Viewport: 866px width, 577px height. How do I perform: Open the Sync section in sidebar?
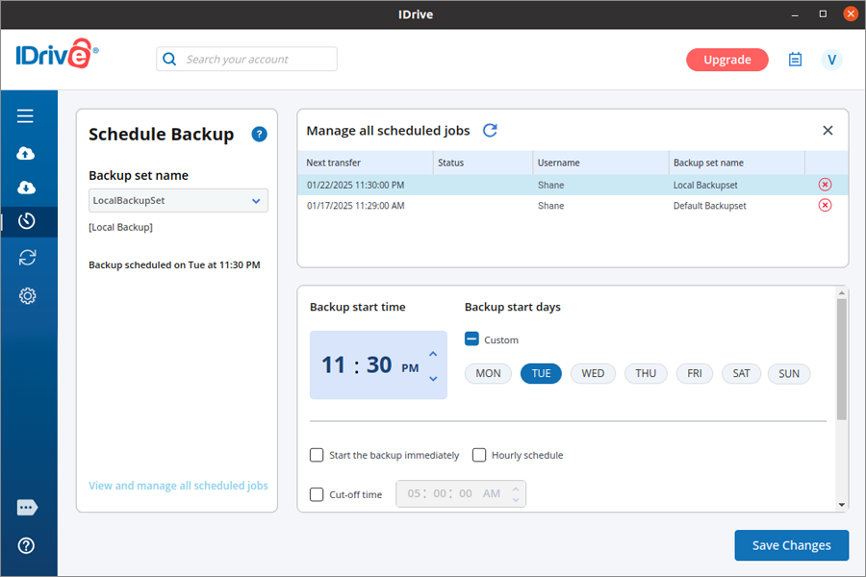(x=27, y=257)
